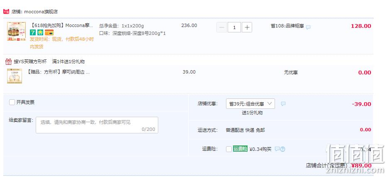Click the seller message text box
The height and width of the screenshot is (177, 388).
coord(97,125)
